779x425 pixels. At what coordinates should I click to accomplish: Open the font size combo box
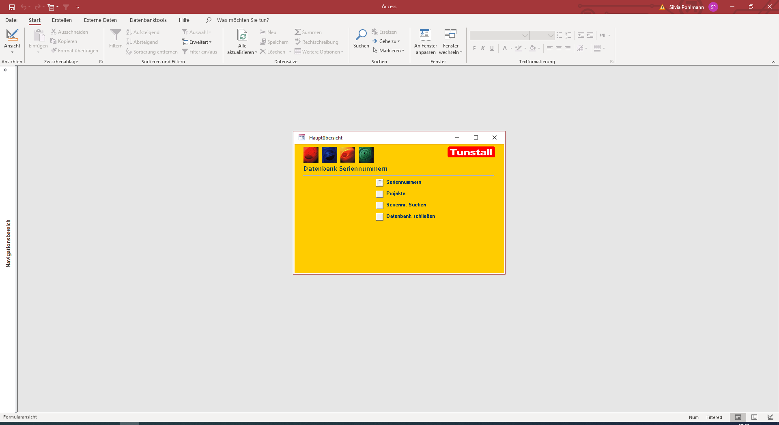click(542, 36)
